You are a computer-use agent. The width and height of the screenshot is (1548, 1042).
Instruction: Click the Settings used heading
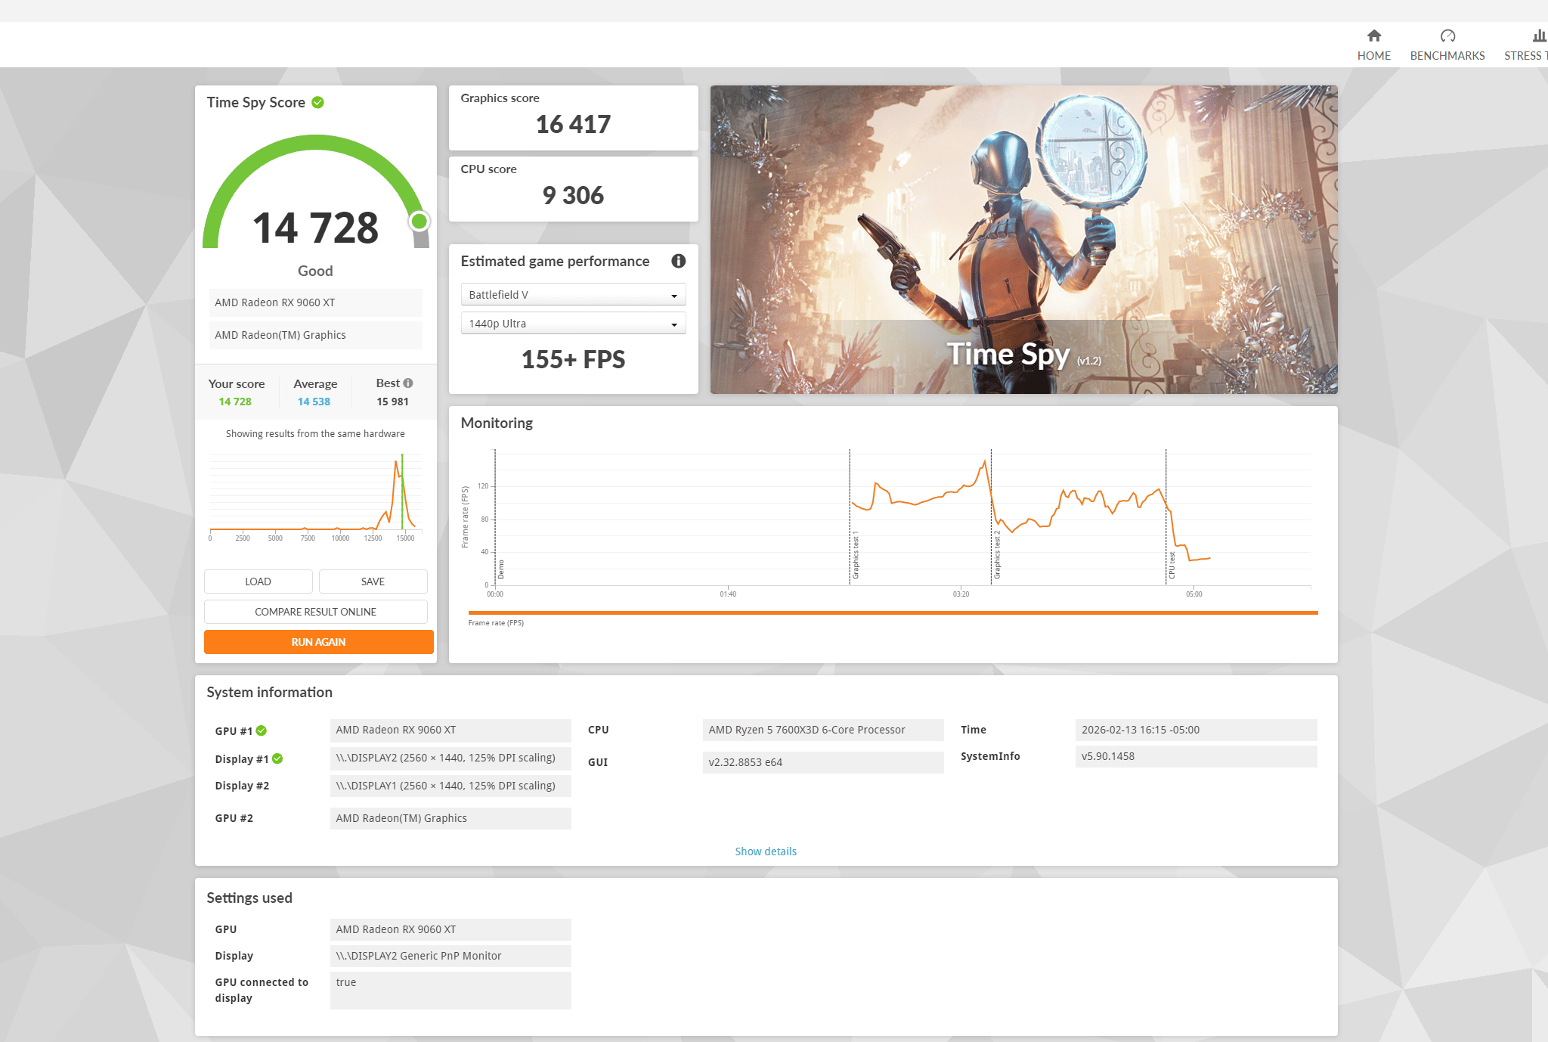pyautogui.click(x=249, y=898)
